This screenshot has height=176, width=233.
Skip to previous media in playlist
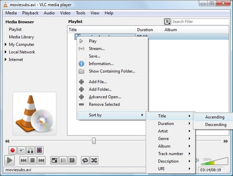23,160
